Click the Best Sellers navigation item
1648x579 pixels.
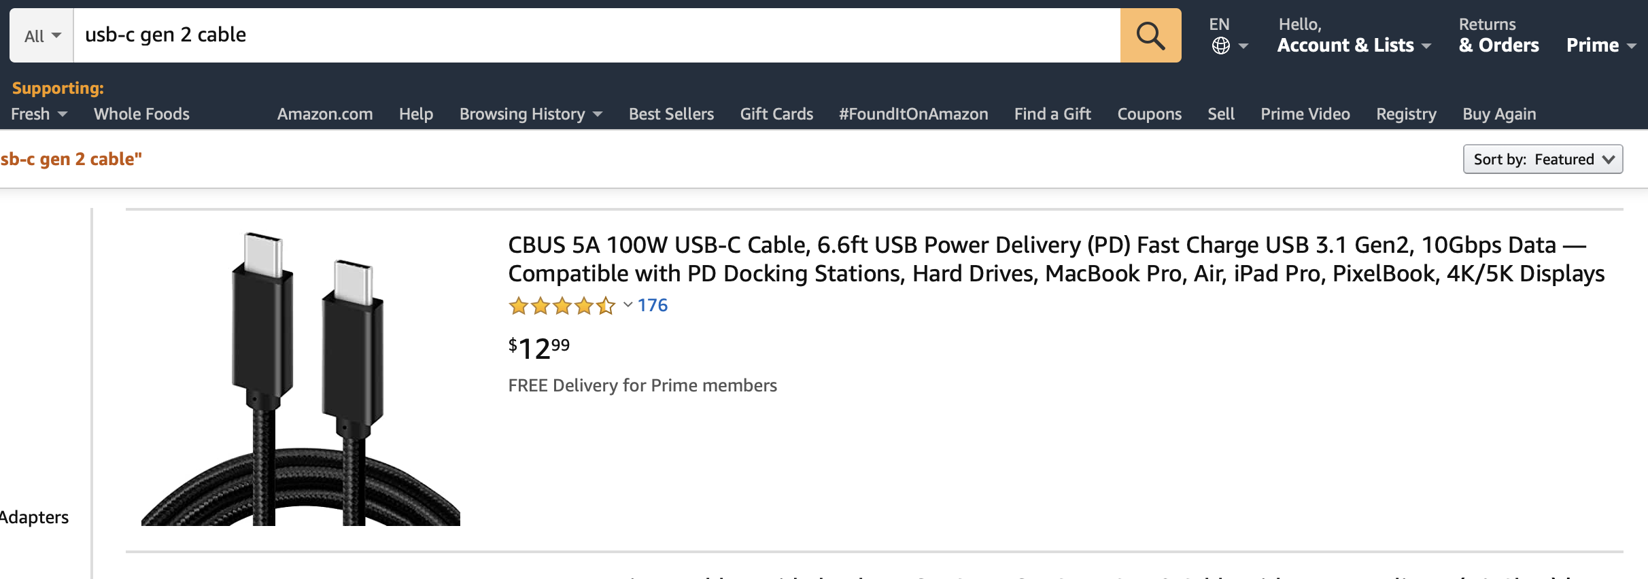671,113
